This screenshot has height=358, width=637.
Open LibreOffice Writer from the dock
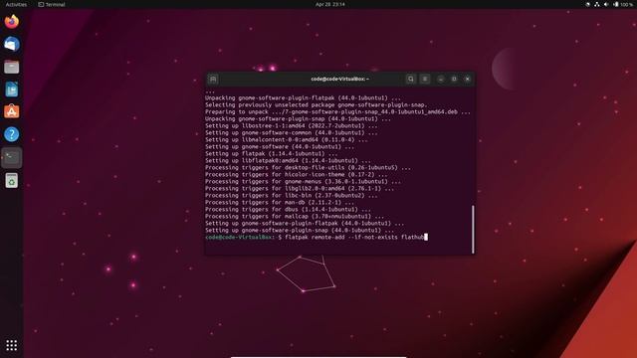[11, 89]
